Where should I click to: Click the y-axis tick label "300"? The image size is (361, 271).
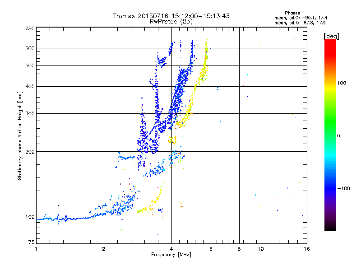[x=30, y=113]
